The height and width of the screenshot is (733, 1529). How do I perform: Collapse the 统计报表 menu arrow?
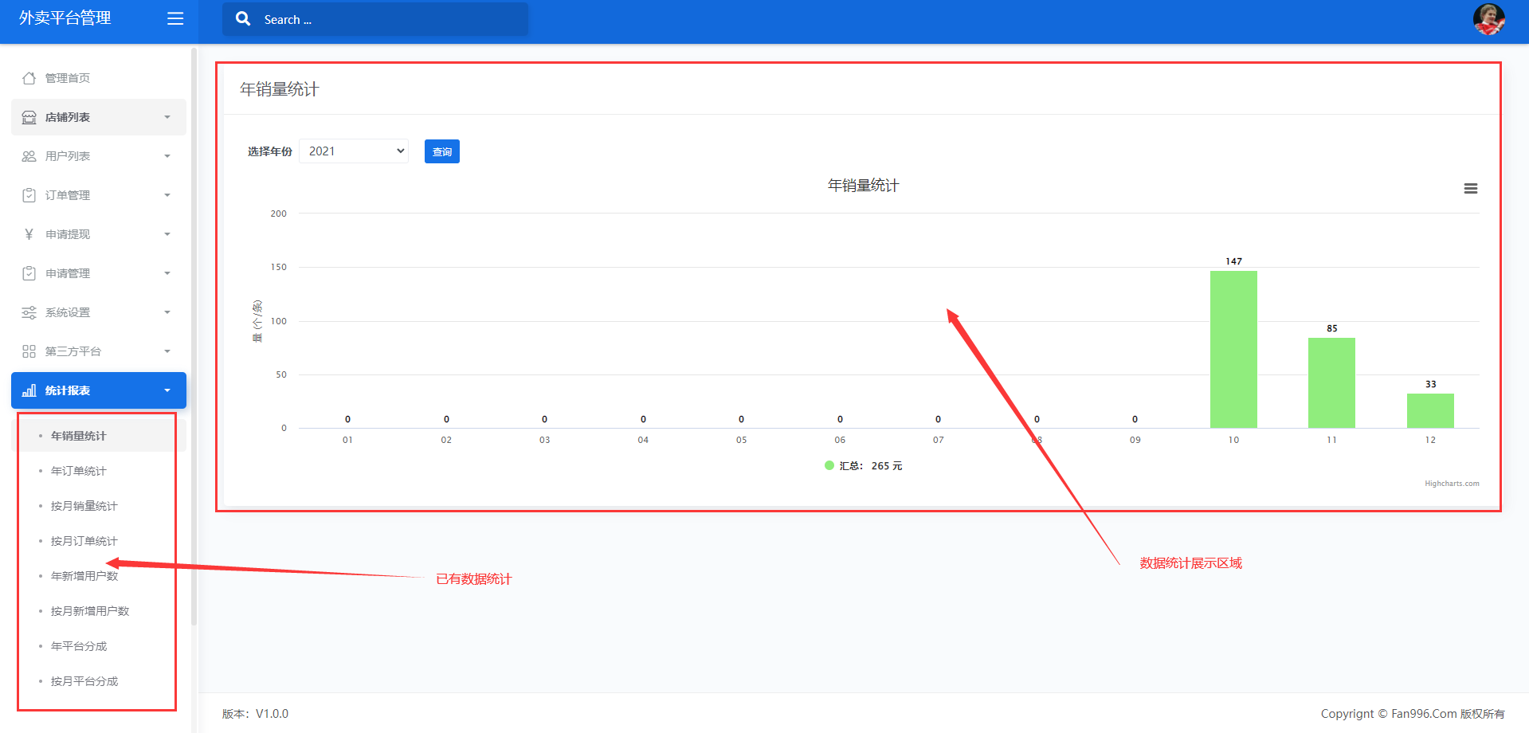click(167, 390)
